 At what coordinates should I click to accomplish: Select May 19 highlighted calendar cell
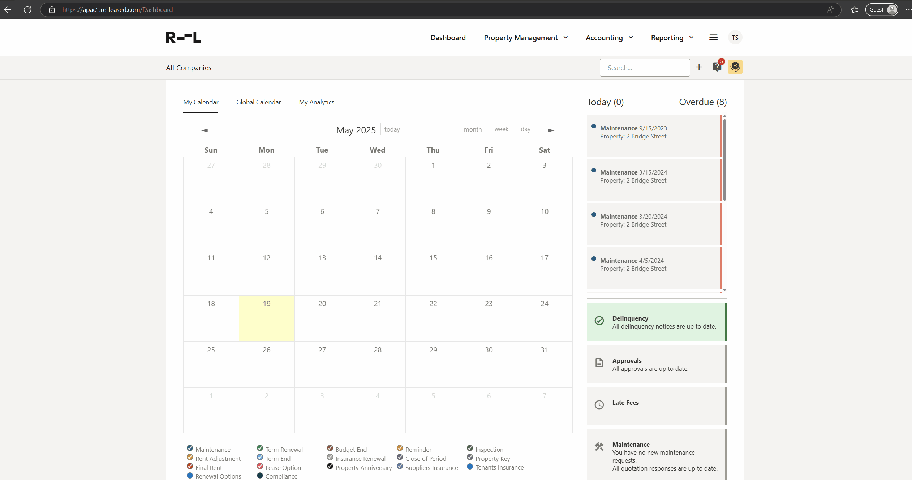point(267,318)
